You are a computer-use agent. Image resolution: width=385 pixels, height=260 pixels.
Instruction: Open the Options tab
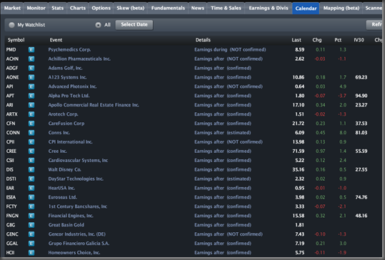[101, 8]
